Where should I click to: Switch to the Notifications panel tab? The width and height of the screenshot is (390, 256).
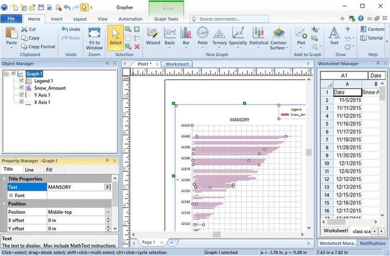372,243
